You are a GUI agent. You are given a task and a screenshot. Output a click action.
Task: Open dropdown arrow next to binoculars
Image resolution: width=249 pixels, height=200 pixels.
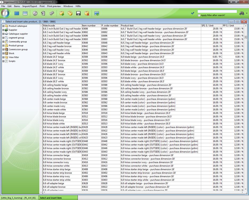247,13
